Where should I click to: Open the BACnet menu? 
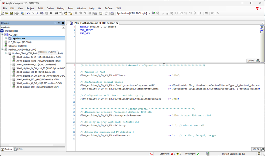[x=109, y=8]
